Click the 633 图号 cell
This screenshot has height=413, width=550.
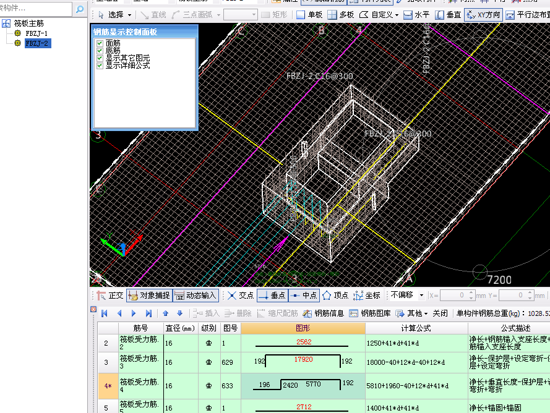(231, 386)
